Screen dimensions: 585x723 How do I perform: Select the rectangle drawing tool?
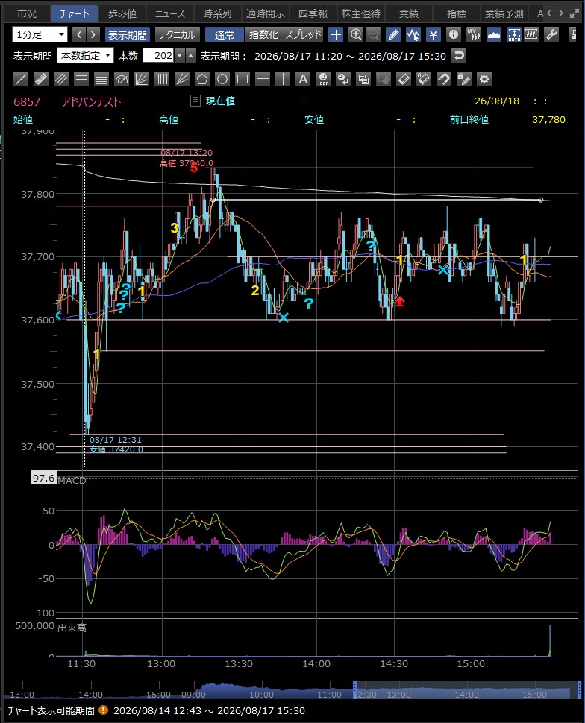coord(243,79)
